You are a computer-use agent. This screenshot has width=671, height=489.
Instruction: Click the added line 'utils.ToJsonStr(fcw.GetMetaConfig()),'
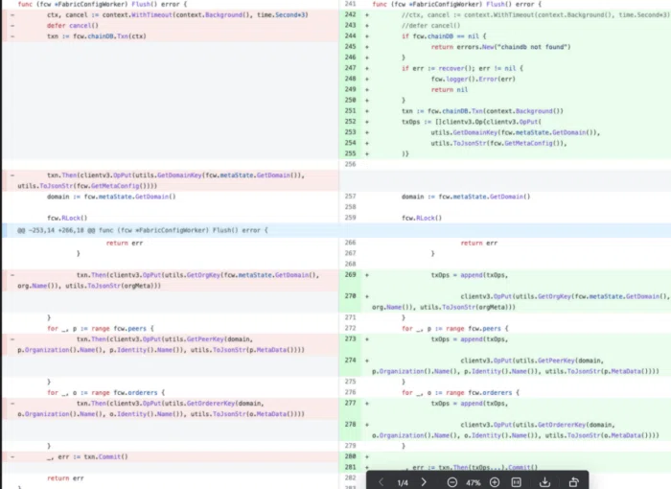pos(499,143)
